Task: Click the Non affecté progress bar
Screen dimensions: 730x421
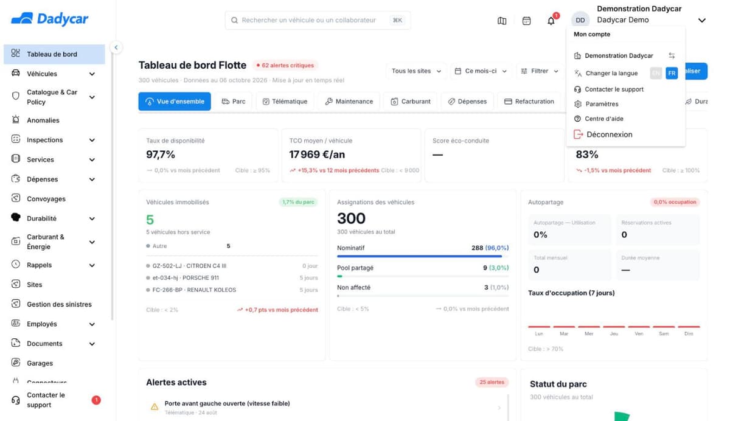Action: pyautogui.click(x=423, y=296)
